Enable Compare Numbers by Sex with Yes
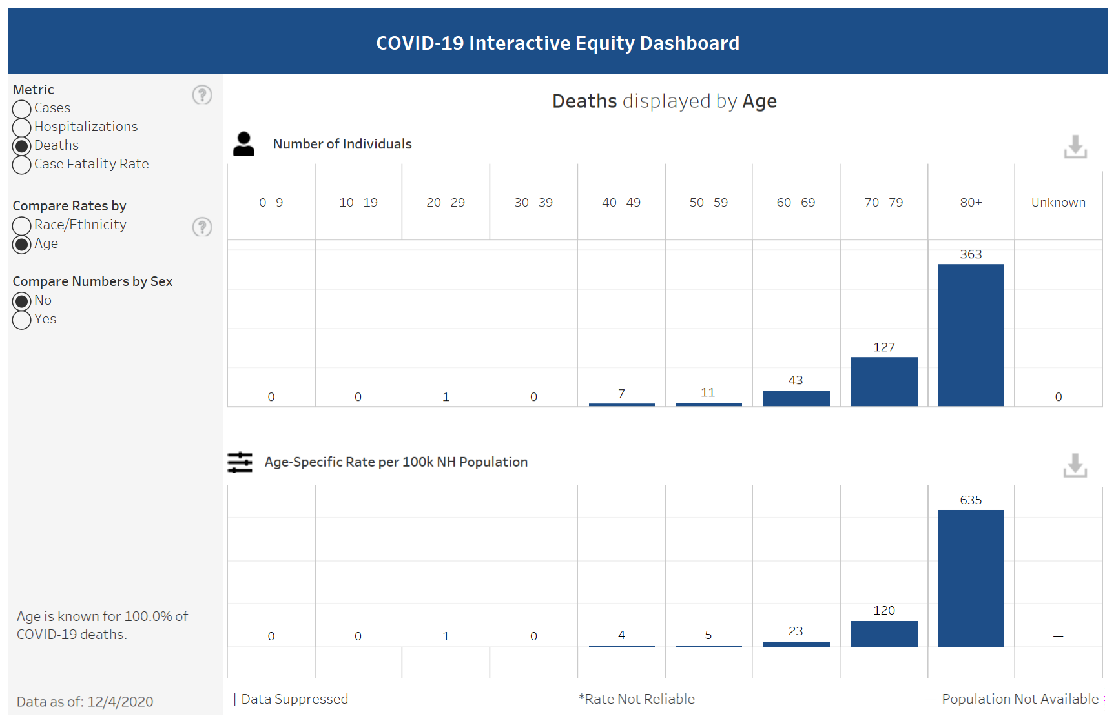 22,320
